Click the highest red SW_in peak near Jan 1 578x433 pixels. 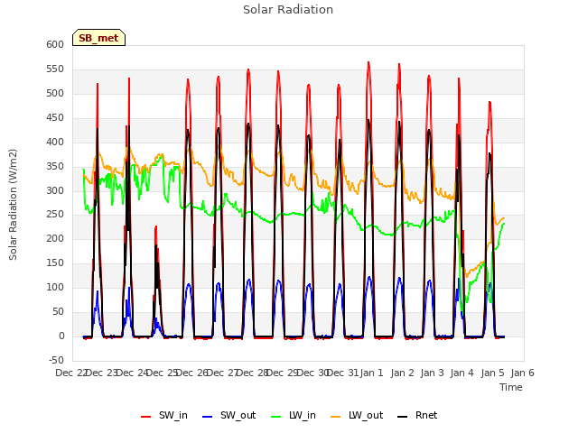point(368,62)
